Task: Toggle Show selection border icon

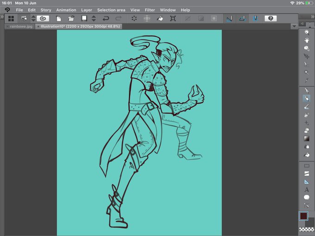Action: 214,19
